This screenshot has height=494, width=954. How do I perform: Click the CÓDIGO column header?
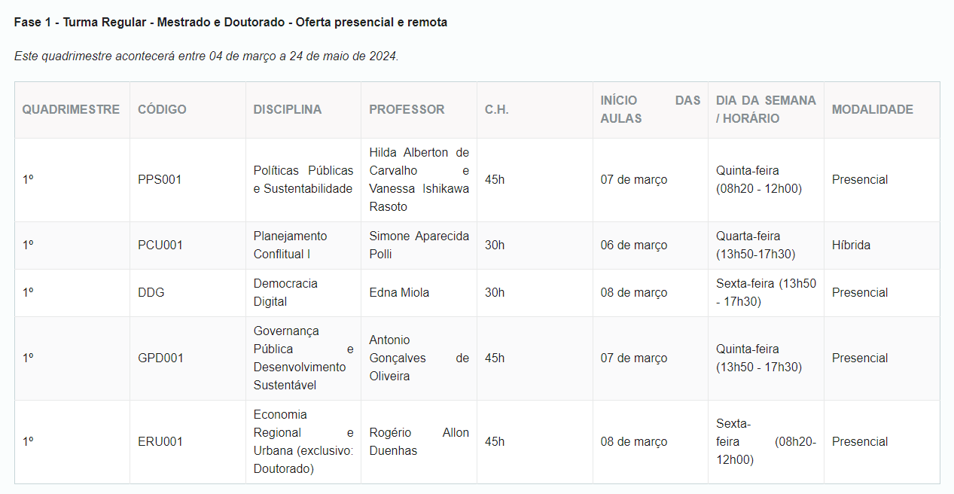(162, 109)
